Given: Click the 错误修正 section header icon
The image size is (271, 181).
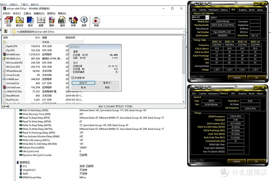Looking at the screenshot, I should (x=18, y=162).
